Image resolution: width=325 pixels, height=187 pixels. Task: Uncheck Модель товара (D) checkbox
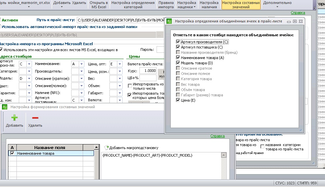coord(178,63)
